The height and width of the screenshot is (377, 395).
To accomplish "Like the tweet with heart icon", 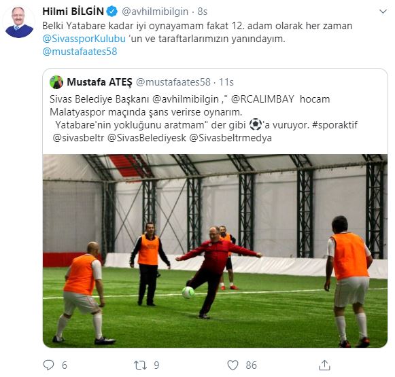I will [x=233, y=365].
